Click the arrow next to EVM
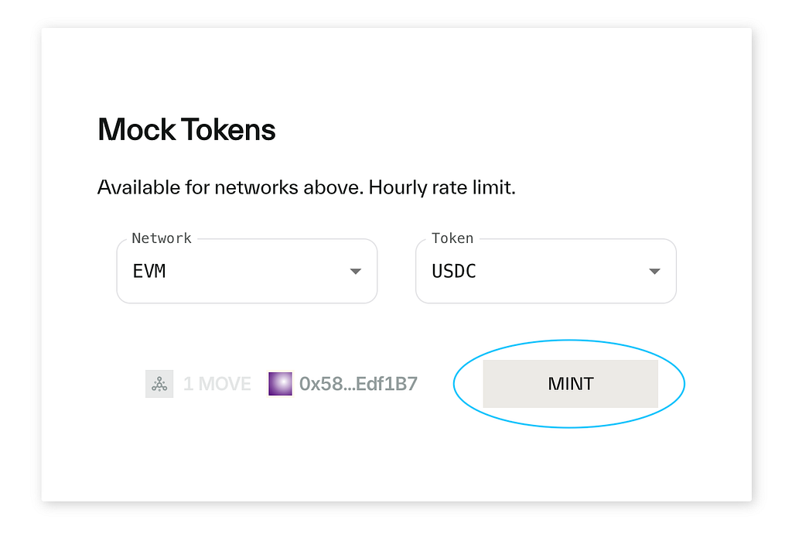This screenshot has width=792, height=541. (356, 272)
